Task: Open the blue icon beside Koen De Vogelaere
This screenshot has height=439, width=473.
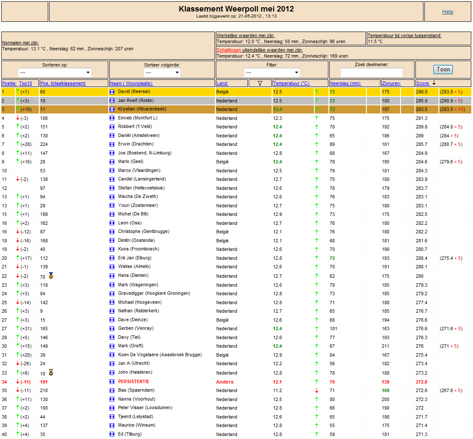Action: [112, 355]
